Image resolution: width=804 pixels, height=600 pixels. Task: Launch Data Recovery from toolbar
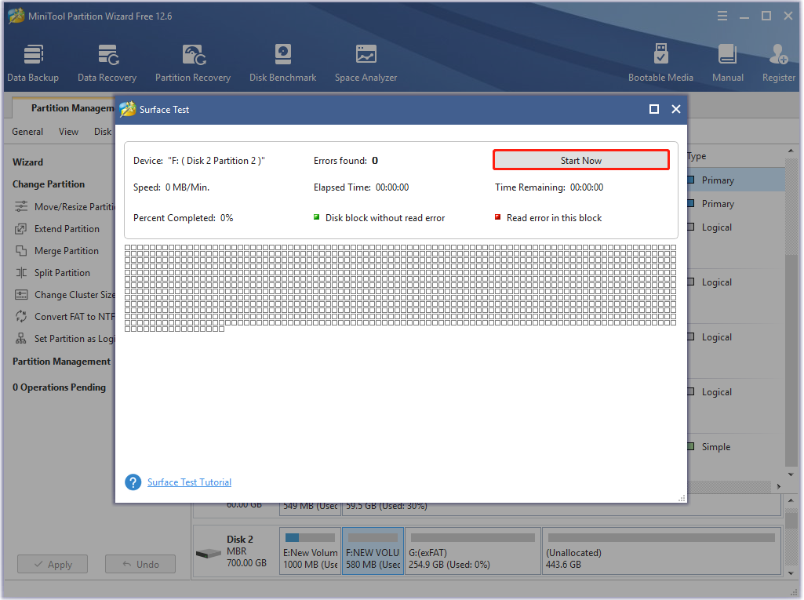(107, 63)
